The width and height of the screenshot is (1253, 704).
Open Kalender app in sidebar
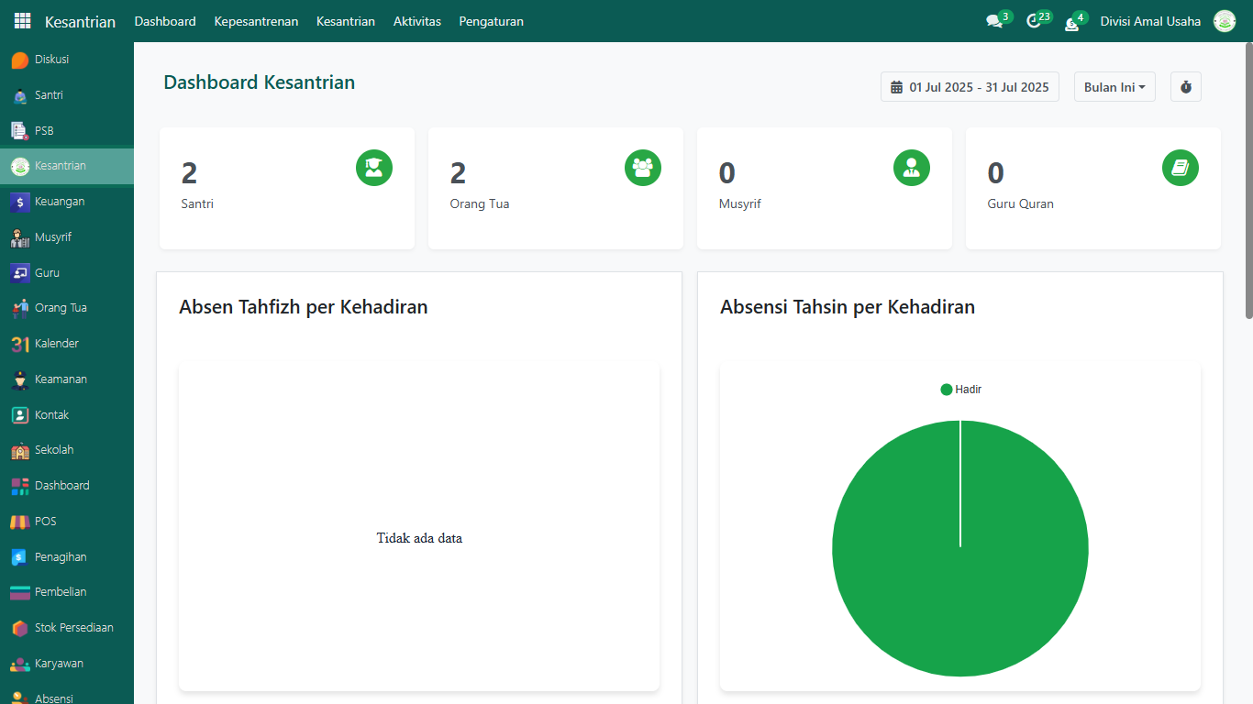point(56,344)
